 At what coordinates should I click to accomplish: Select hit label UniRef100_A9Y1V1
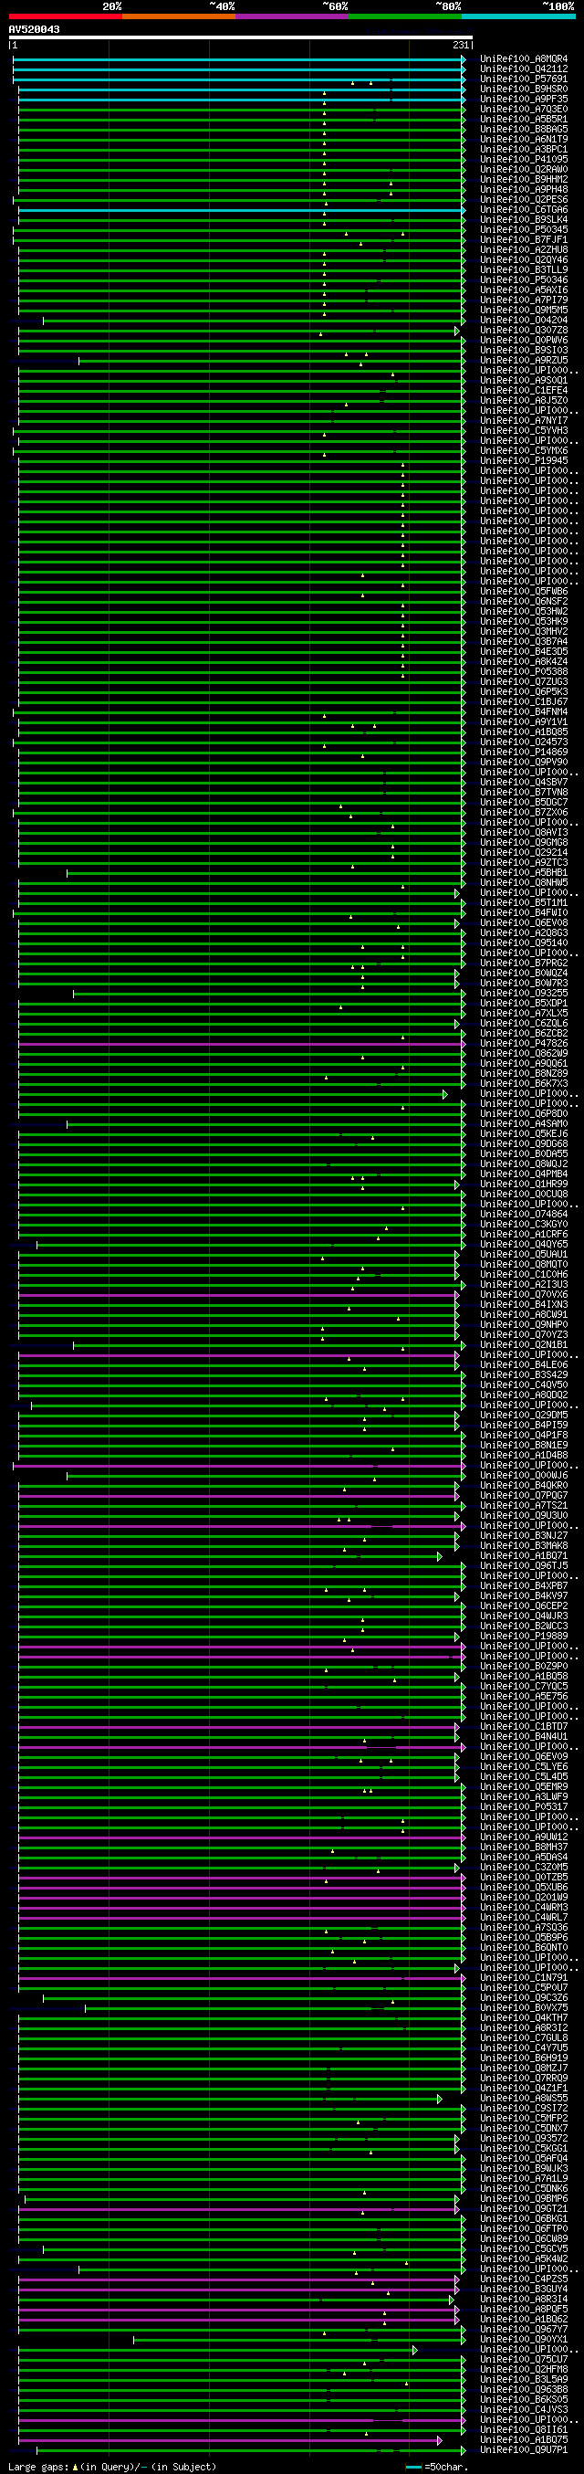point(524,722)
